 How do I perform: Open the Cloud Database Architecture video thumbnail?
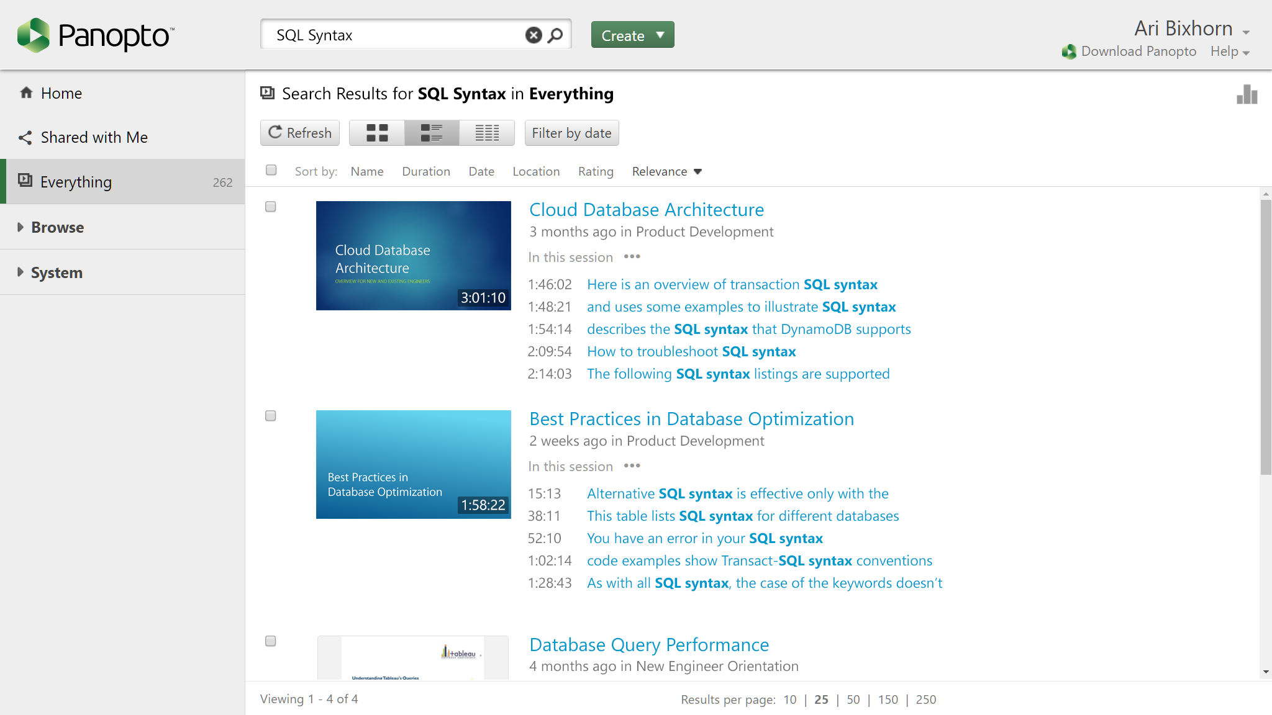pyautogui.click(x=414, y=256)
